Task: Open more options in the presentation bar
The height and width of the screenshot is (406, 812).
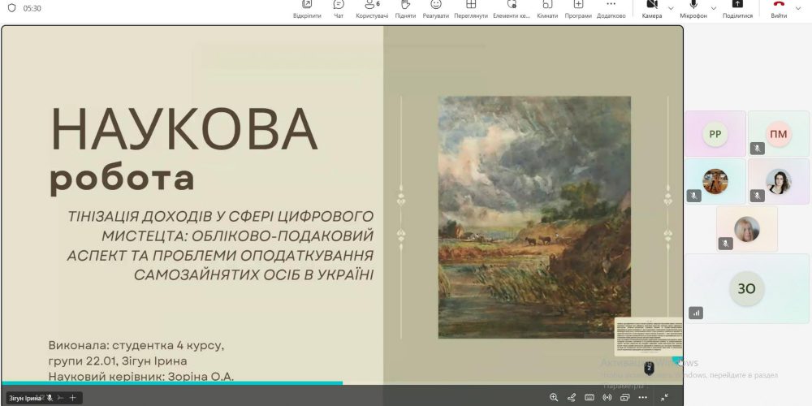Action: click(x=642, y=397)
